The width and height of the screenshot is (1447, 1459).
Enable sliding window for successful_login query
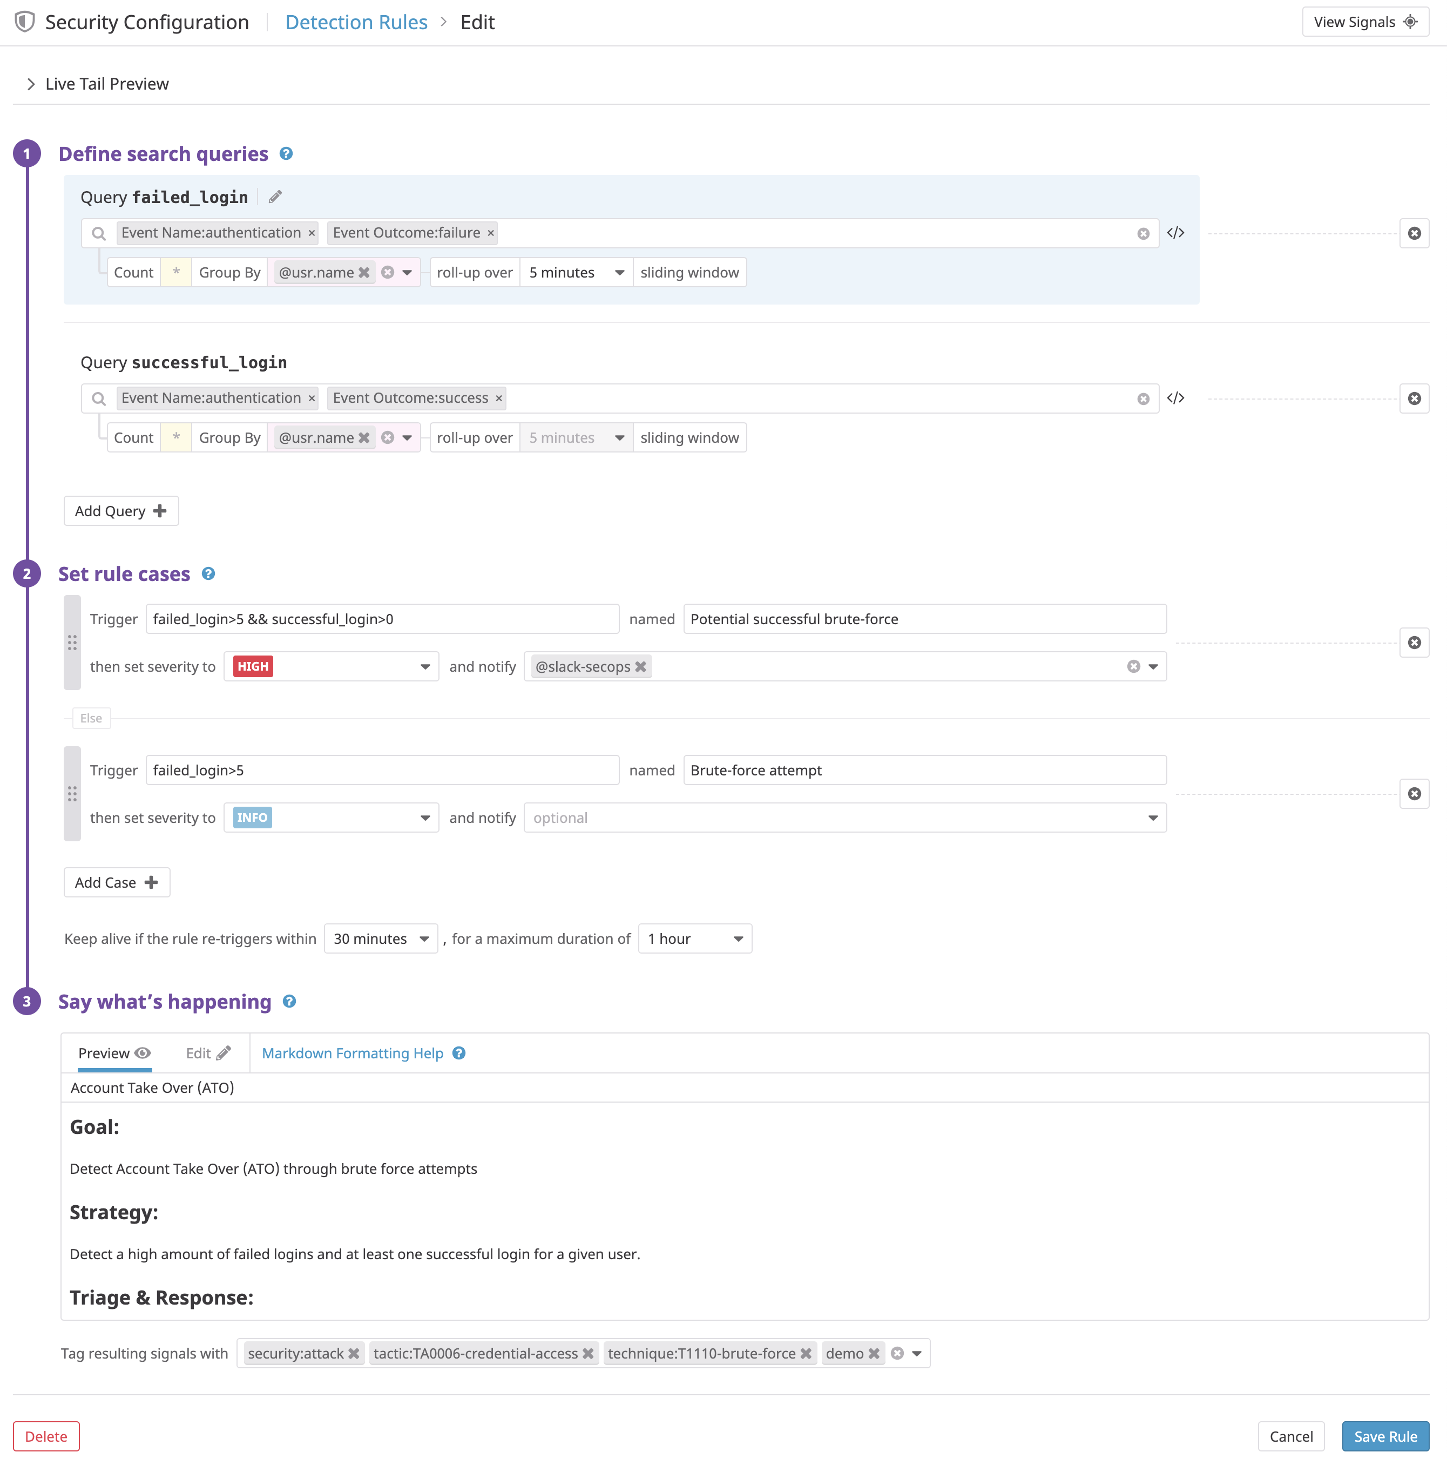point(689,437)
